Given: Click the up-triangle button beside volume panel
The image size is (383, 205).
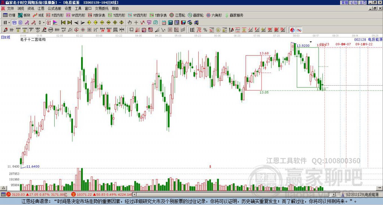Looking at the screenshot, I should (3, 188).
